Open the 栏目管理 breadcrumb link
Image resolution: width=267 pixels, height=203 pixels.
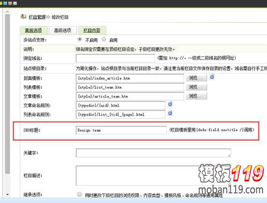(x=37, y=17)
